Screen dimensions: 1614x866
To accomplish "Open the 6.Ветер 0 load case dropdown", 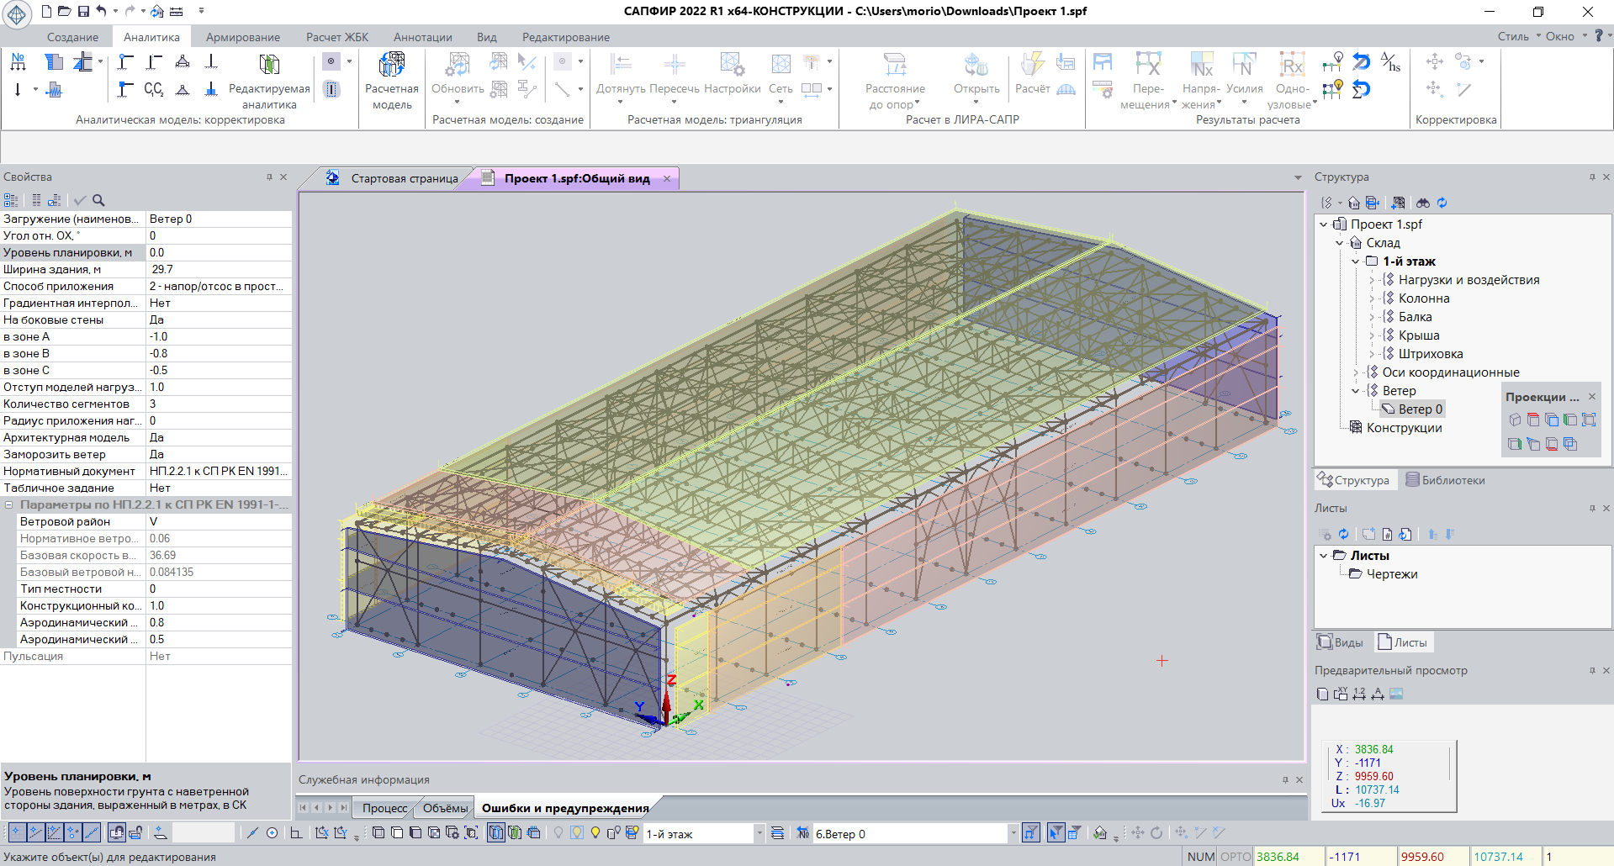I will [1012, 833].
